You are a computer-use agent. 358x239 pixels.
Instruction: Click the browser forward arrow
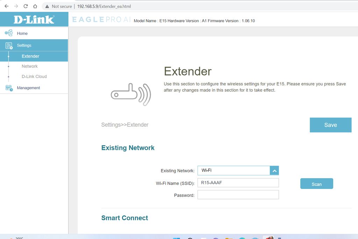16,6
